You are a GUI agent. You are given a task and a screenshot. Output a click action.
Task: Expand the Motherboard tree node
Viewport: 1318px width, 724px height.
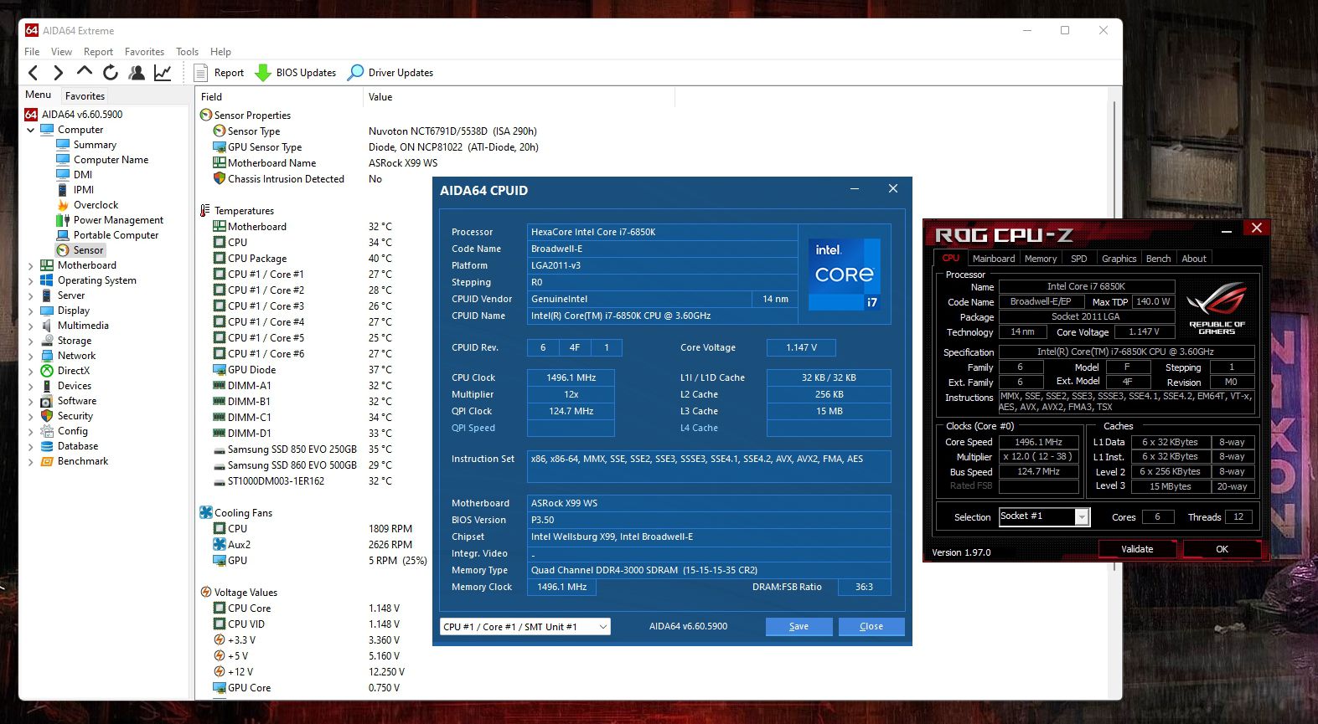(x=31, y=266)
